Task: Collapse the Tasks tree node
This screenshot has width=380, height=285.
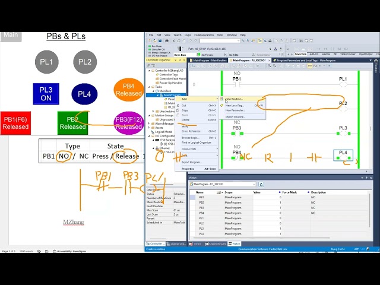Action: pyautogui.click(x=149, y=87)
